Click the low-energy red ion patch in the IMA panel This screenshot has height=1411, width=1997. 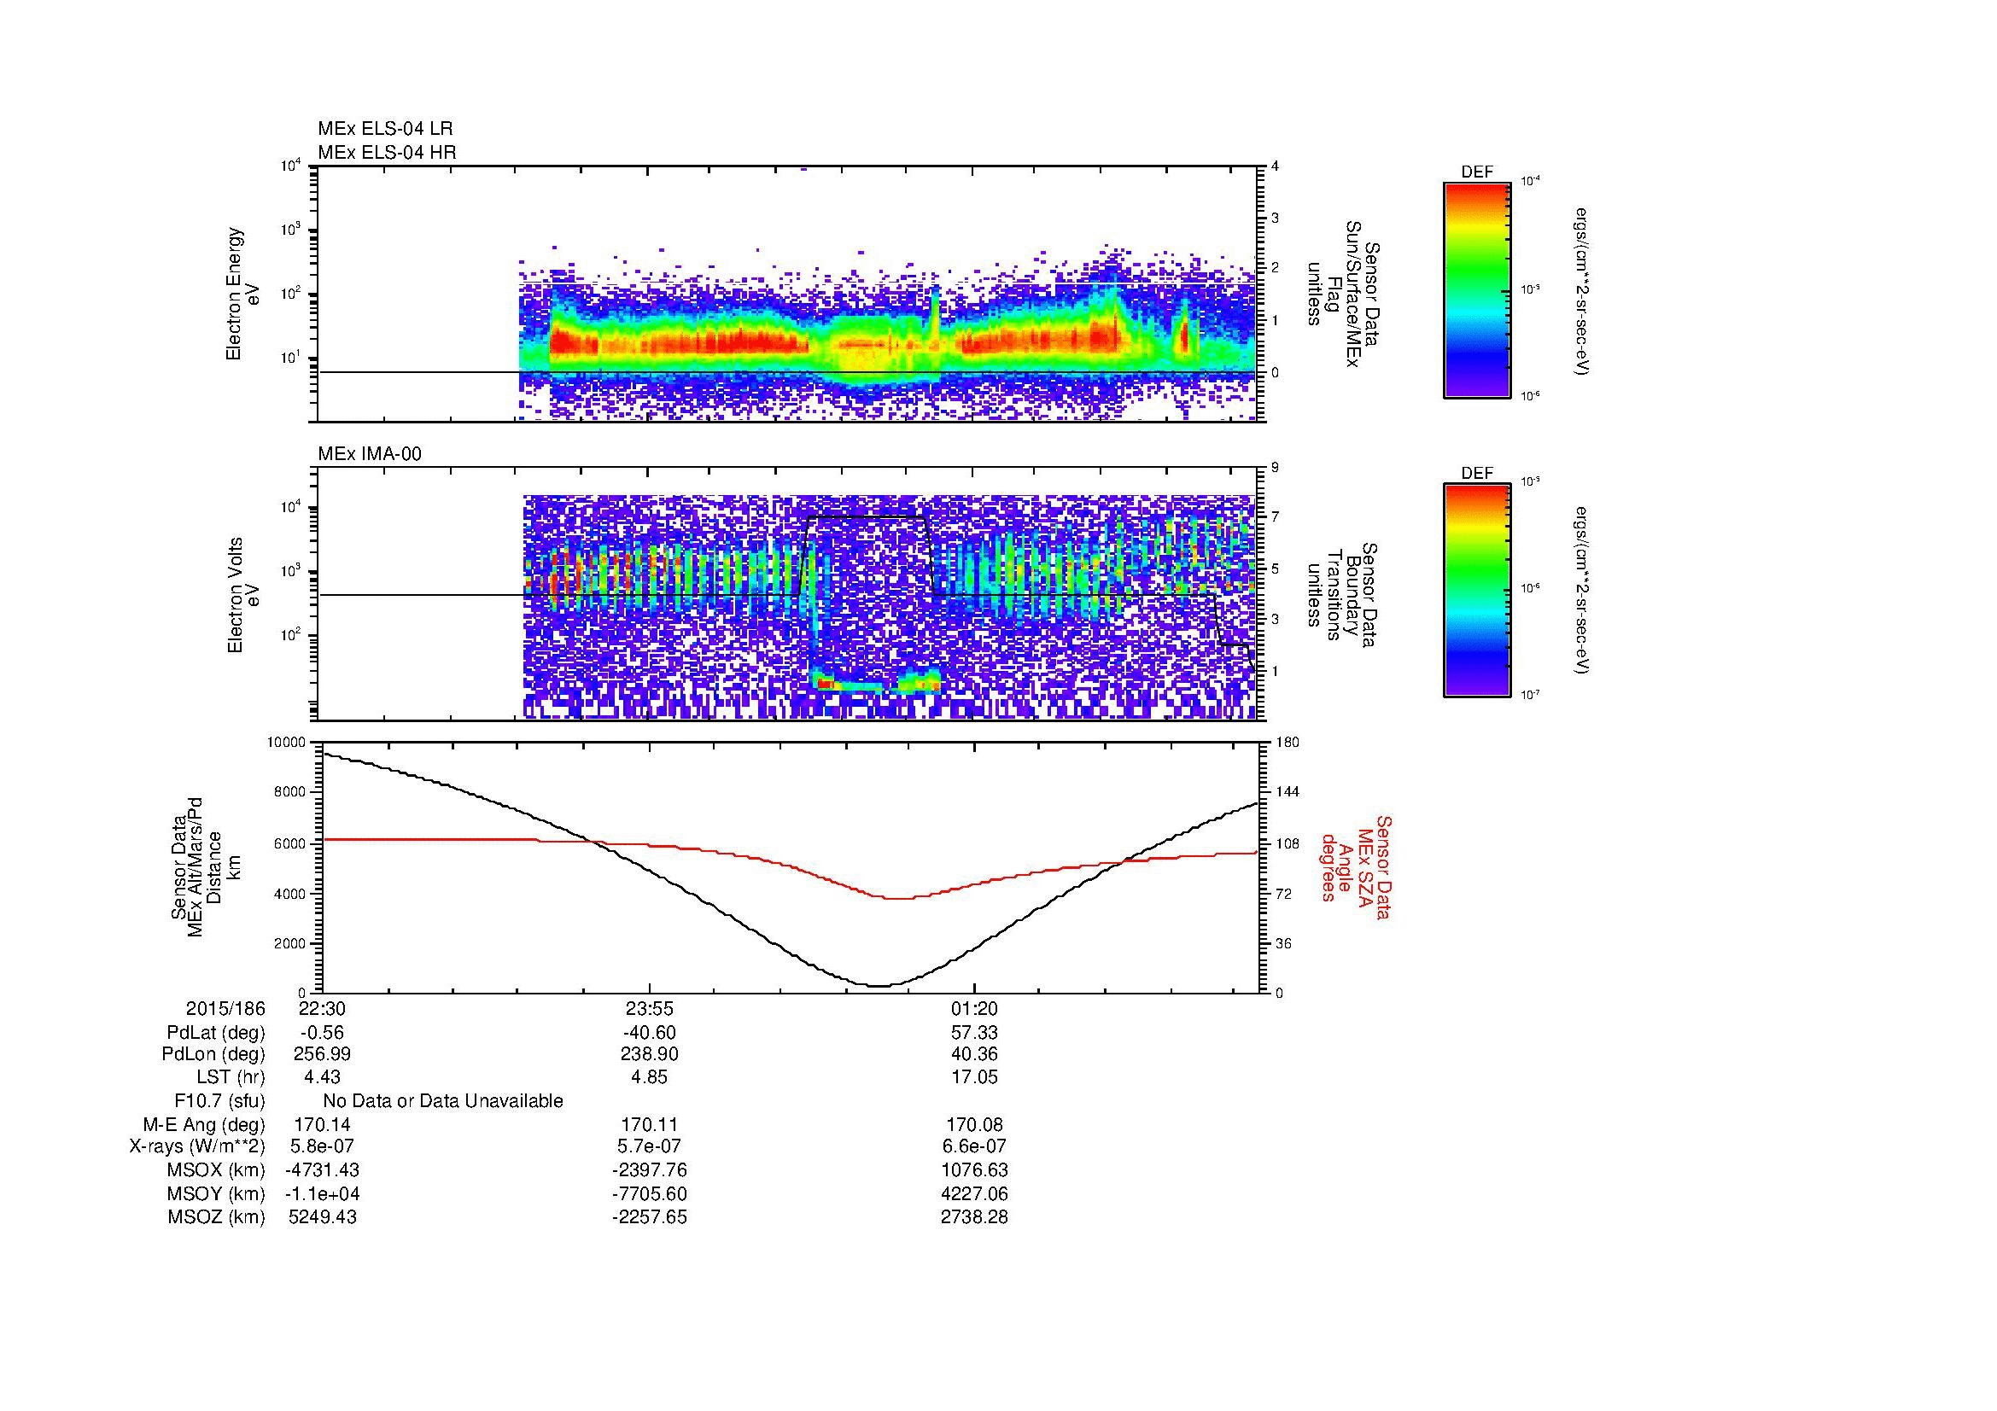point(827,685)
